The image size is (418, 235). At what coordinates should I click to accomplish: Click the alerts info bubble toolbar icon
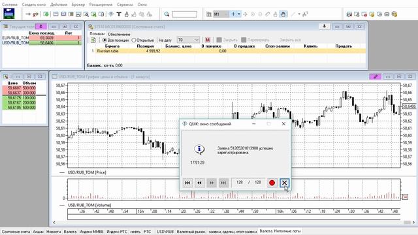click(x=111, y=14)
